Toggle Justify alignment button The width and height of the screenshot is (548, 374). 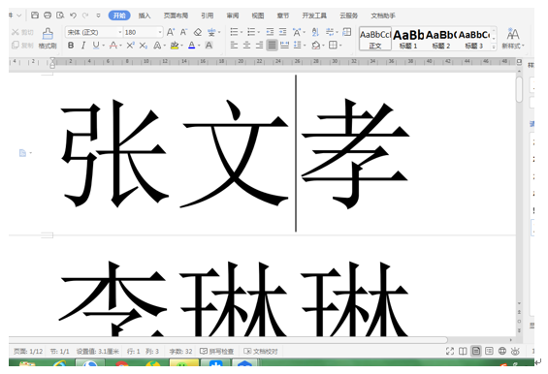272,45
